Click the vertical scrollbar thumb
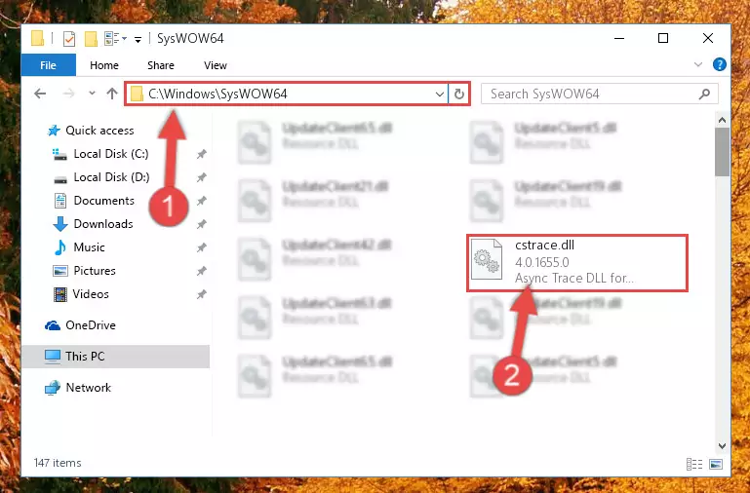 point(723,152)
